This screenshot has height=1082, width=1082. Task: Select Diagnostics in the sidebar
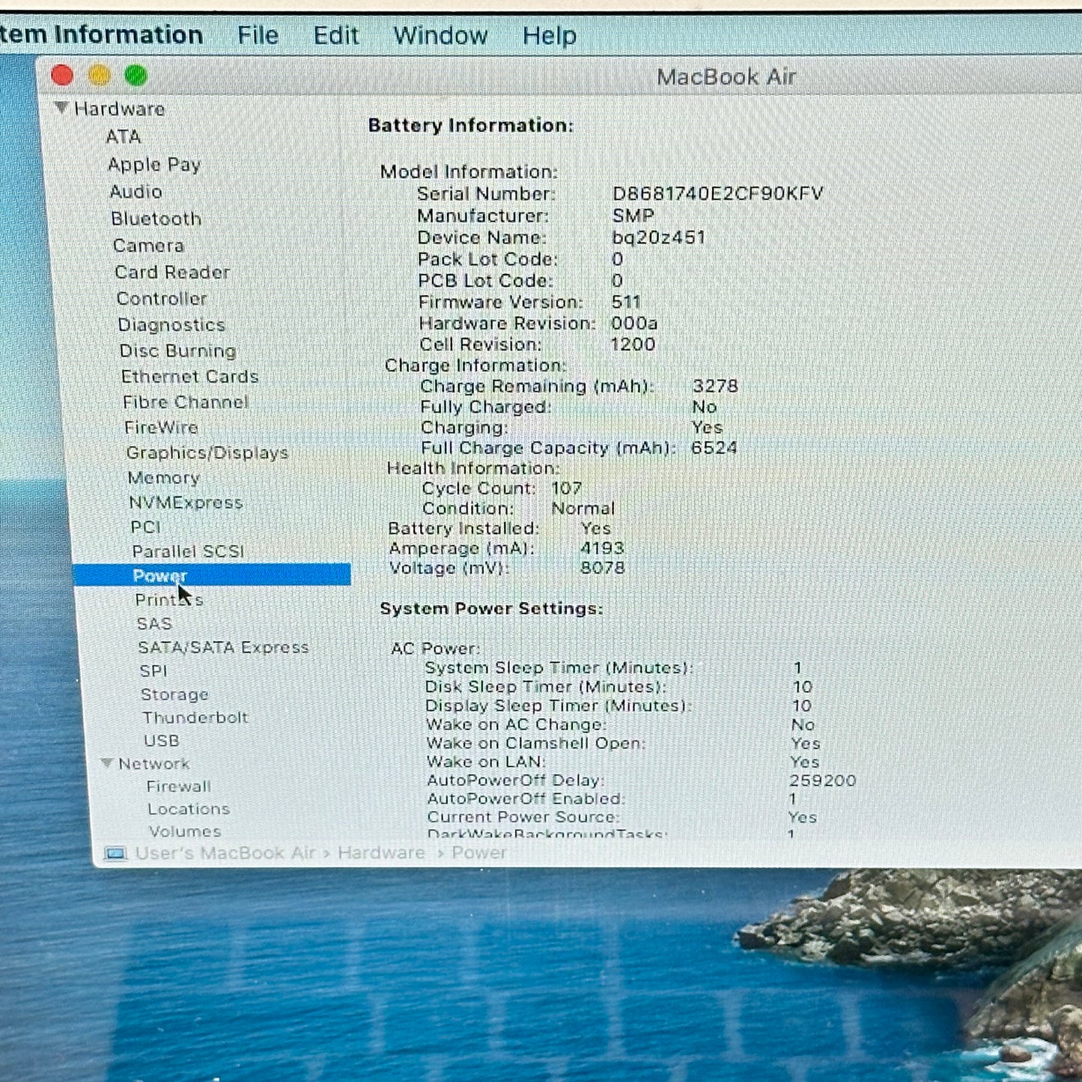coord(171,325)
